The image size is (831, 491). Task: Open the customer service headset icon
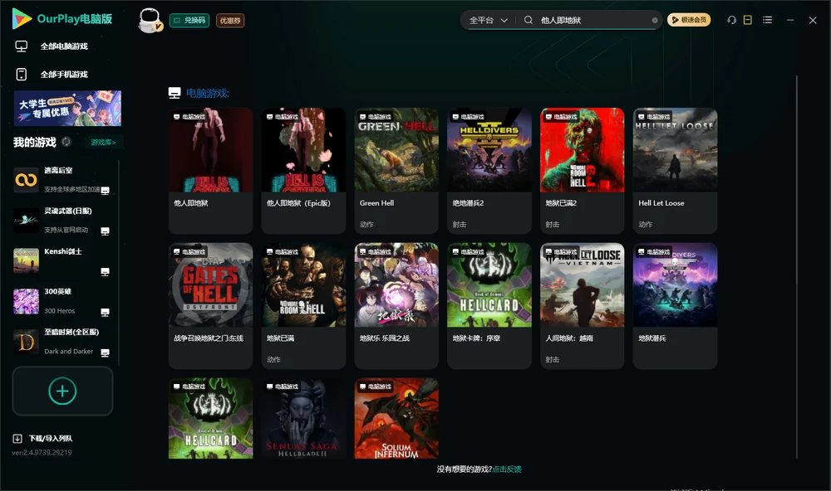click(x=731, y=20)
